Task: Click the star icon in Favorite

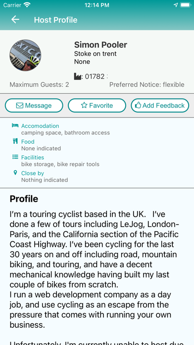Action: coord(84,106)
